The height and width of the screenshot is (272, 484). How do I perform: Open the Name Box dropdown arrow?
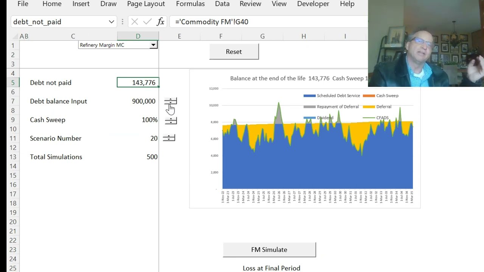tap(111, 22)
